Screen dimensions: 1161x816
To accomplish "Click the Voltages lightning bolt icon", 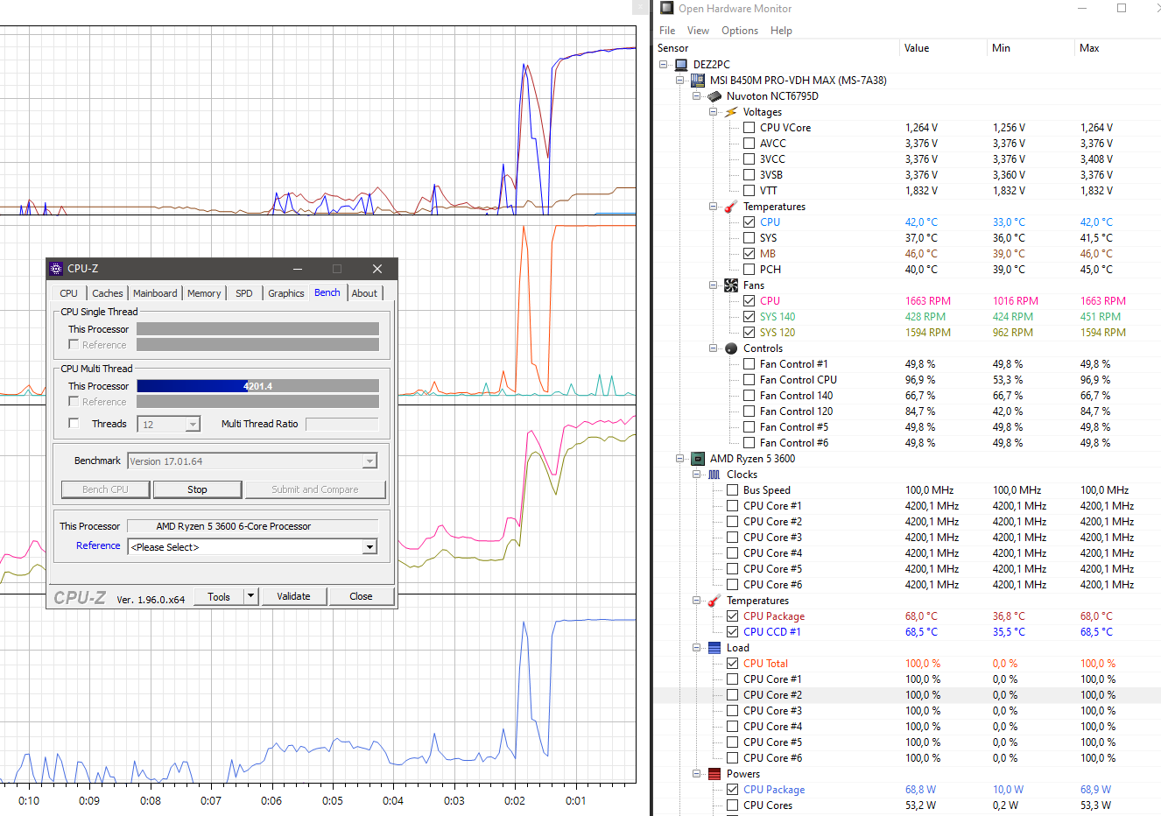I will 731,112.
